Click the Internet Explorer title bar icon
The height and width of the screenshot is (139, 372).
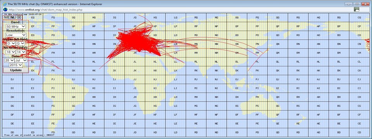click(x=5, y=4)
